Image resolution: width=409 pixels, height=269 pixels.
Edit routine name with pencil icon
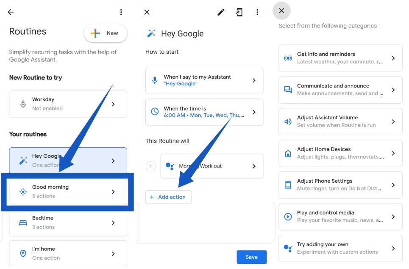[x=221, y=12]
